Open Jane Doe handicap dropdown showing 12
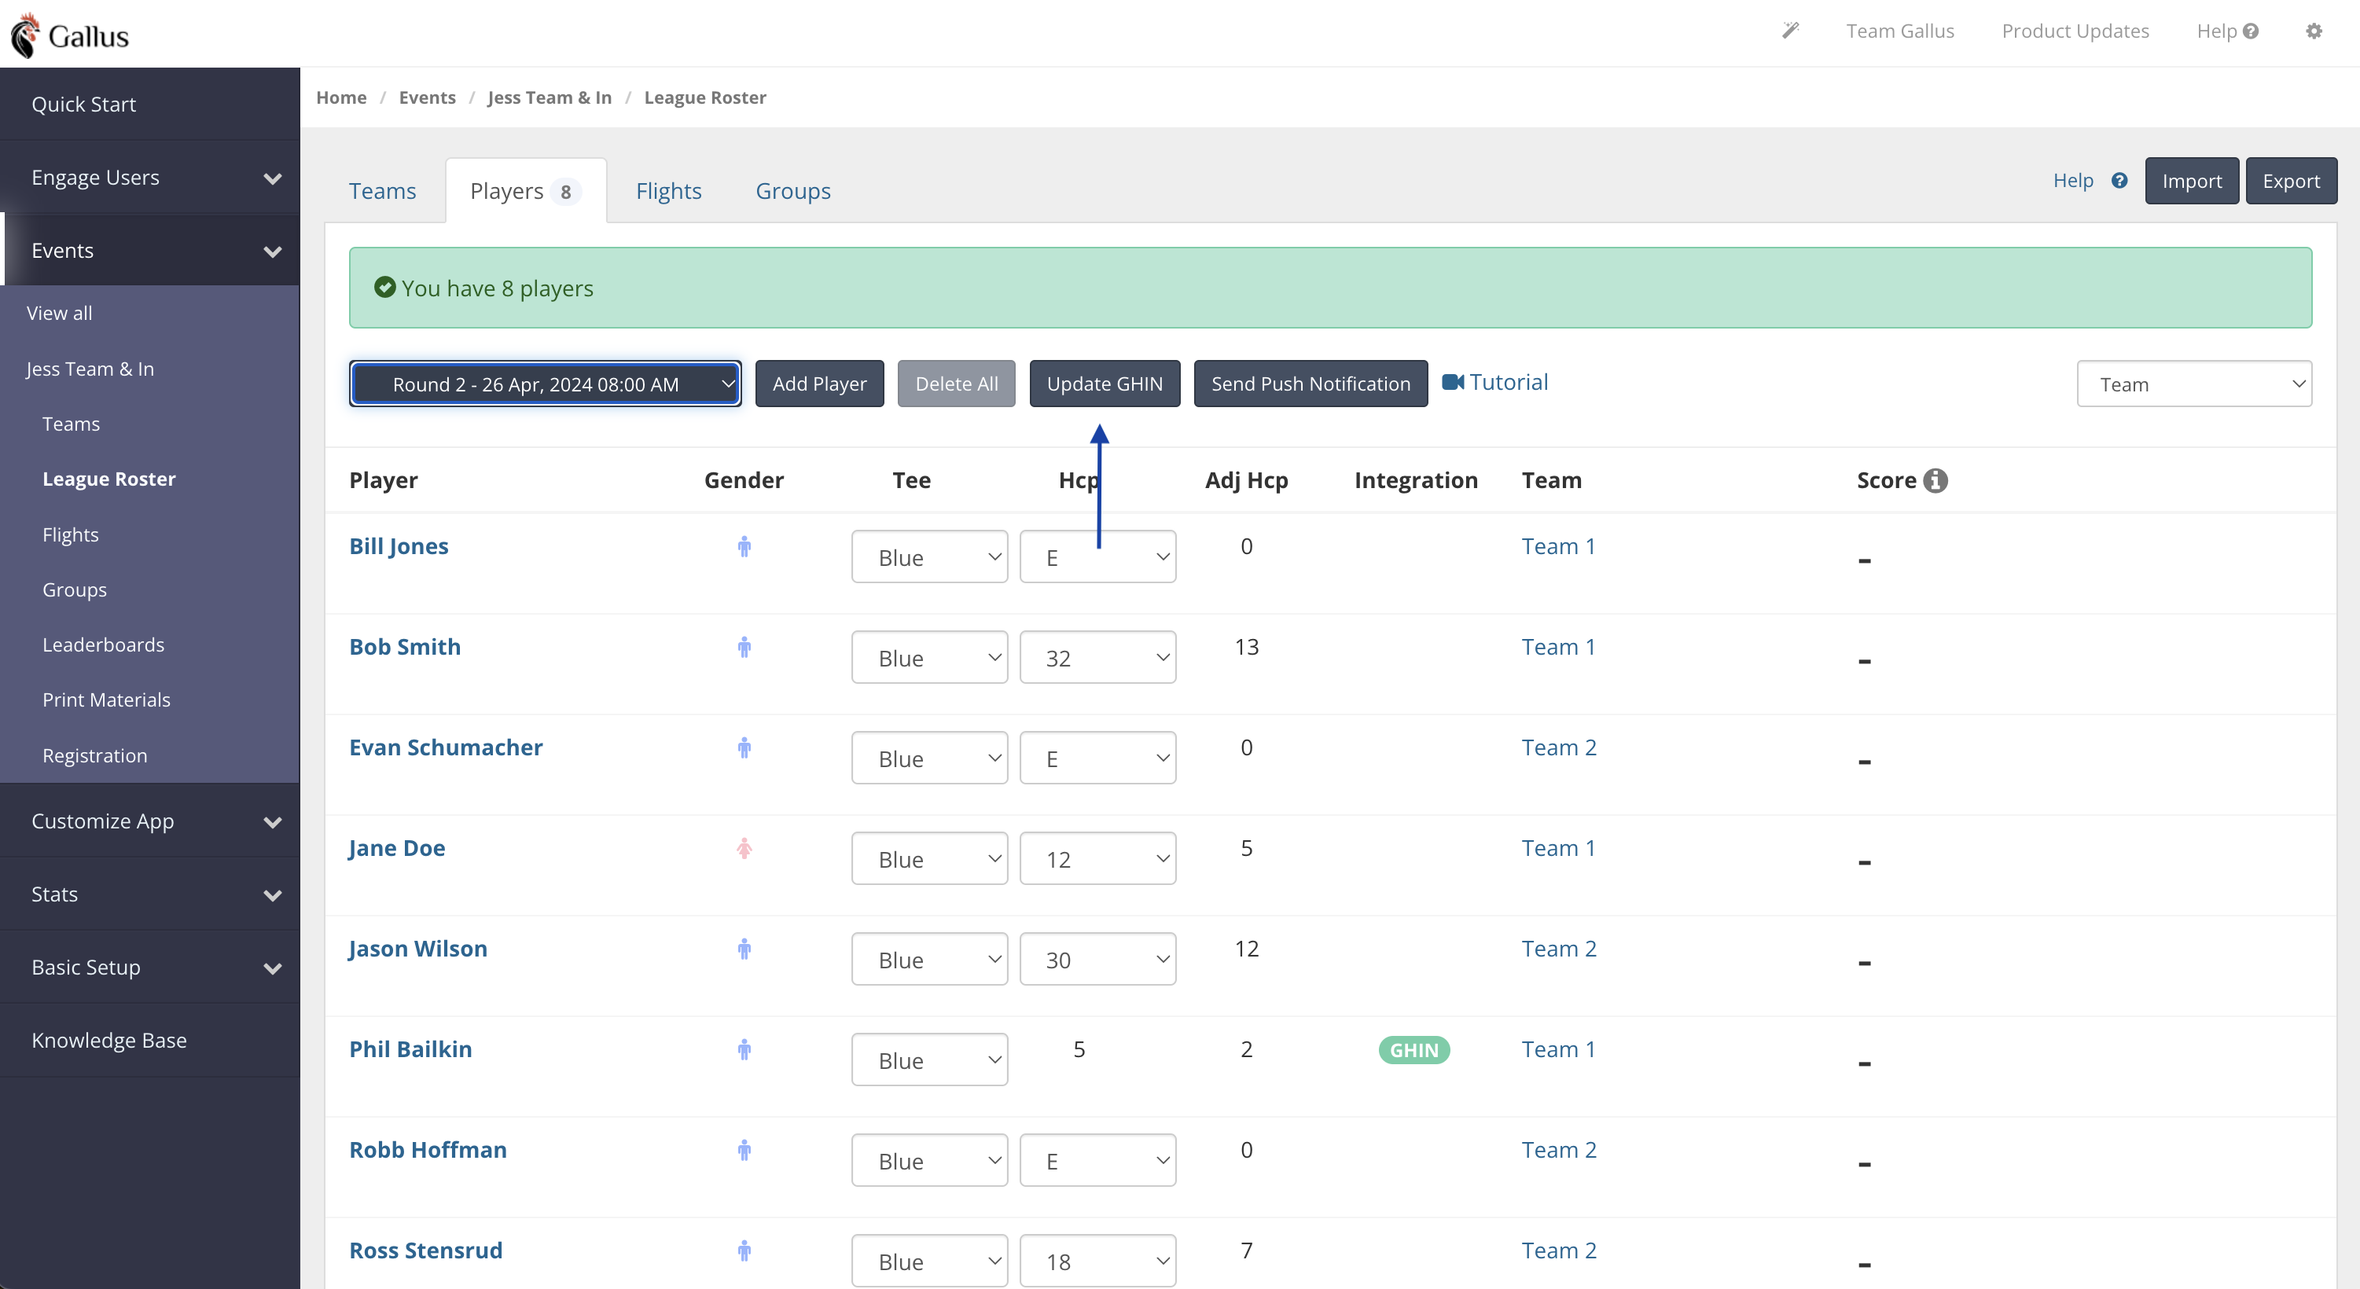The image size is (2360, 1289). point(1097,858)
